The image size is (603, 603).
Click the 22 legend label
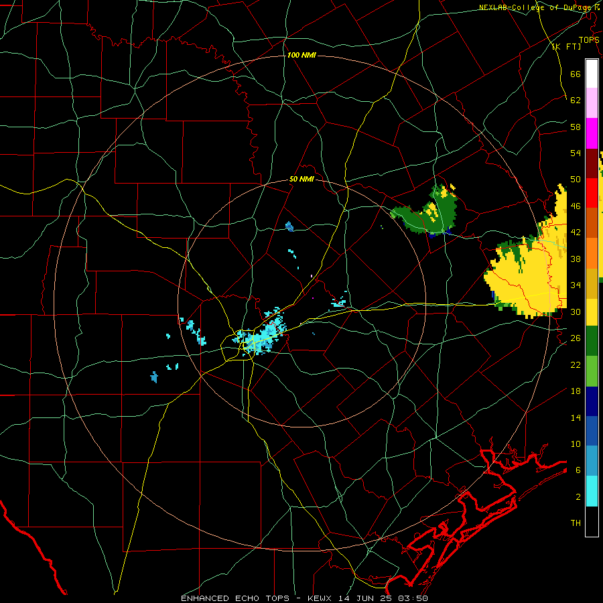[576, 364]
